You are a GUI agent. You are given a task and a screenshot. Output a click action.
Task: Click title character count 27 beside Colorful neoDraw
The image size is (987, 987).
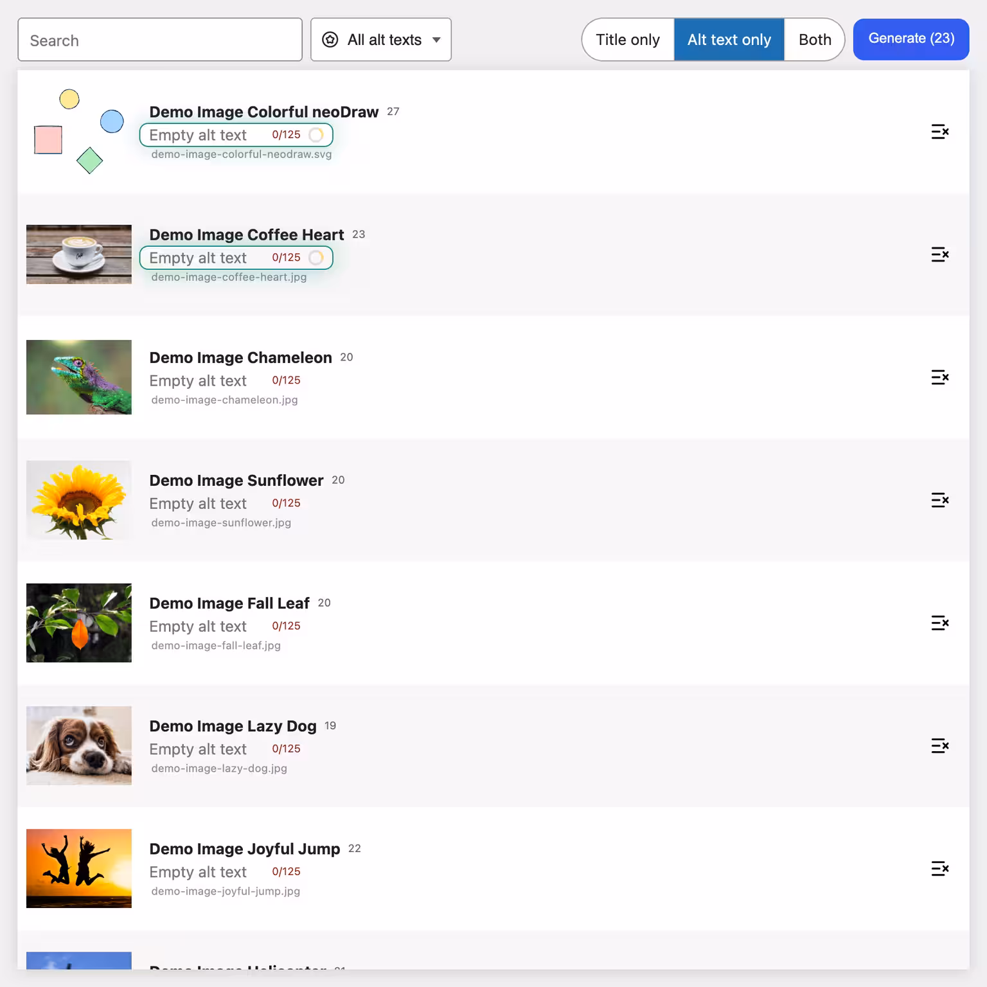pos(393,112)
